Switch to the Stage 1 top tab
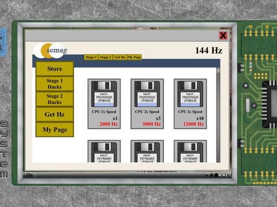277x207 pixels. 91,57
